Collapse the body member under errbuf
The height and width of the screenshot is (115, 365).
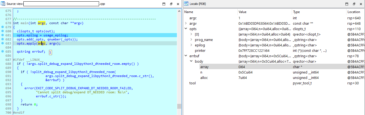coord(191,62)
